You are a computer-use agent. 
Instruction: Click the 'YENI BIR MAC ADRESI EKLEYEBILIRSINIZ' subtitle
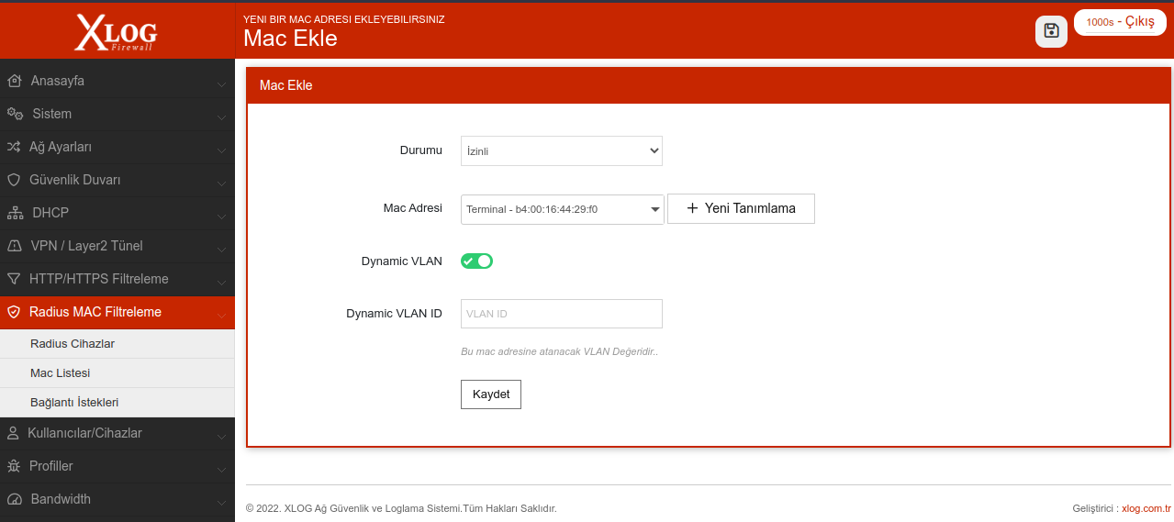click(344, 19)
